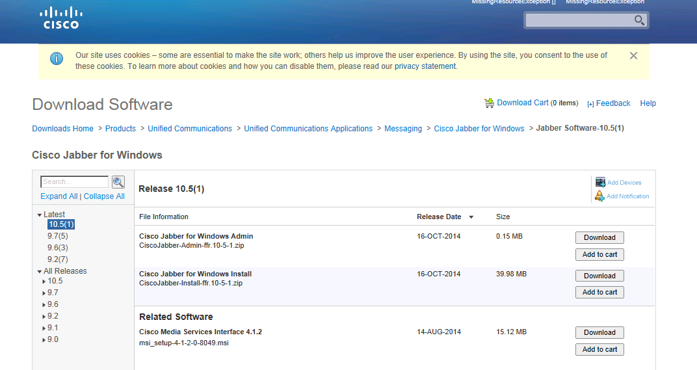Viewport: 697px width, 370px height.
Task: Expand the 9.0 node in All Releases
Action: point(44,339)
